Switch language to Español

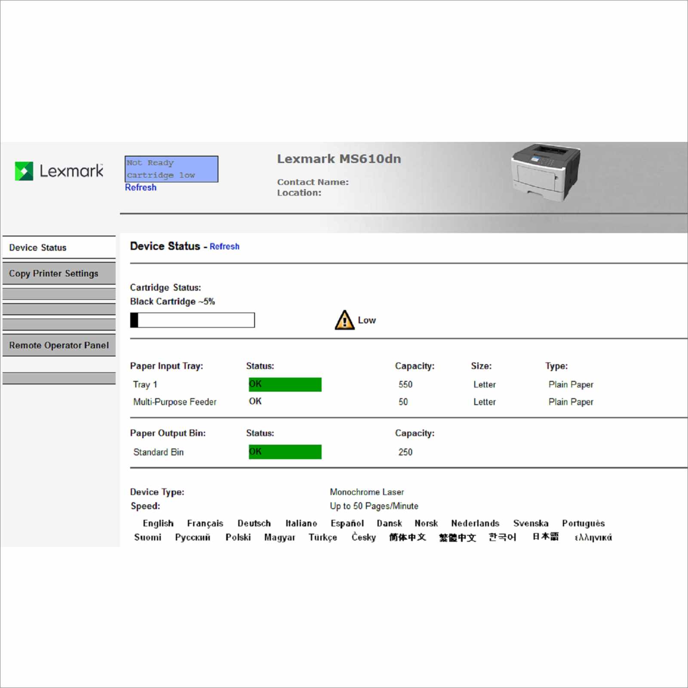tap(347, 523)
